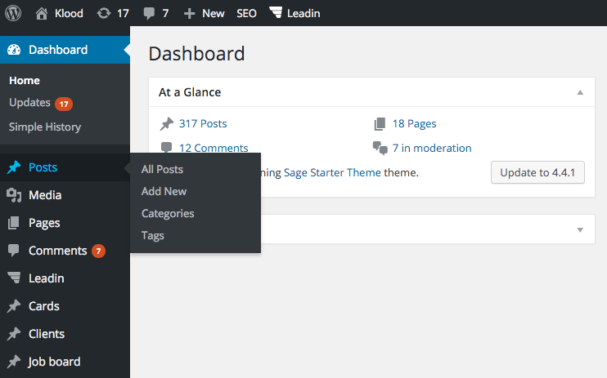Click the updates refresh icon in admin bar
The width and height of the screenshot is (607, 378).
[103, 13]
